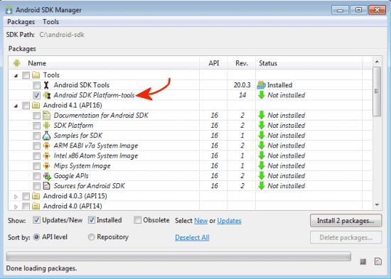This screenshot has width=391, height=279.
Task: Click the New selection link
Action: pos(200,221)
